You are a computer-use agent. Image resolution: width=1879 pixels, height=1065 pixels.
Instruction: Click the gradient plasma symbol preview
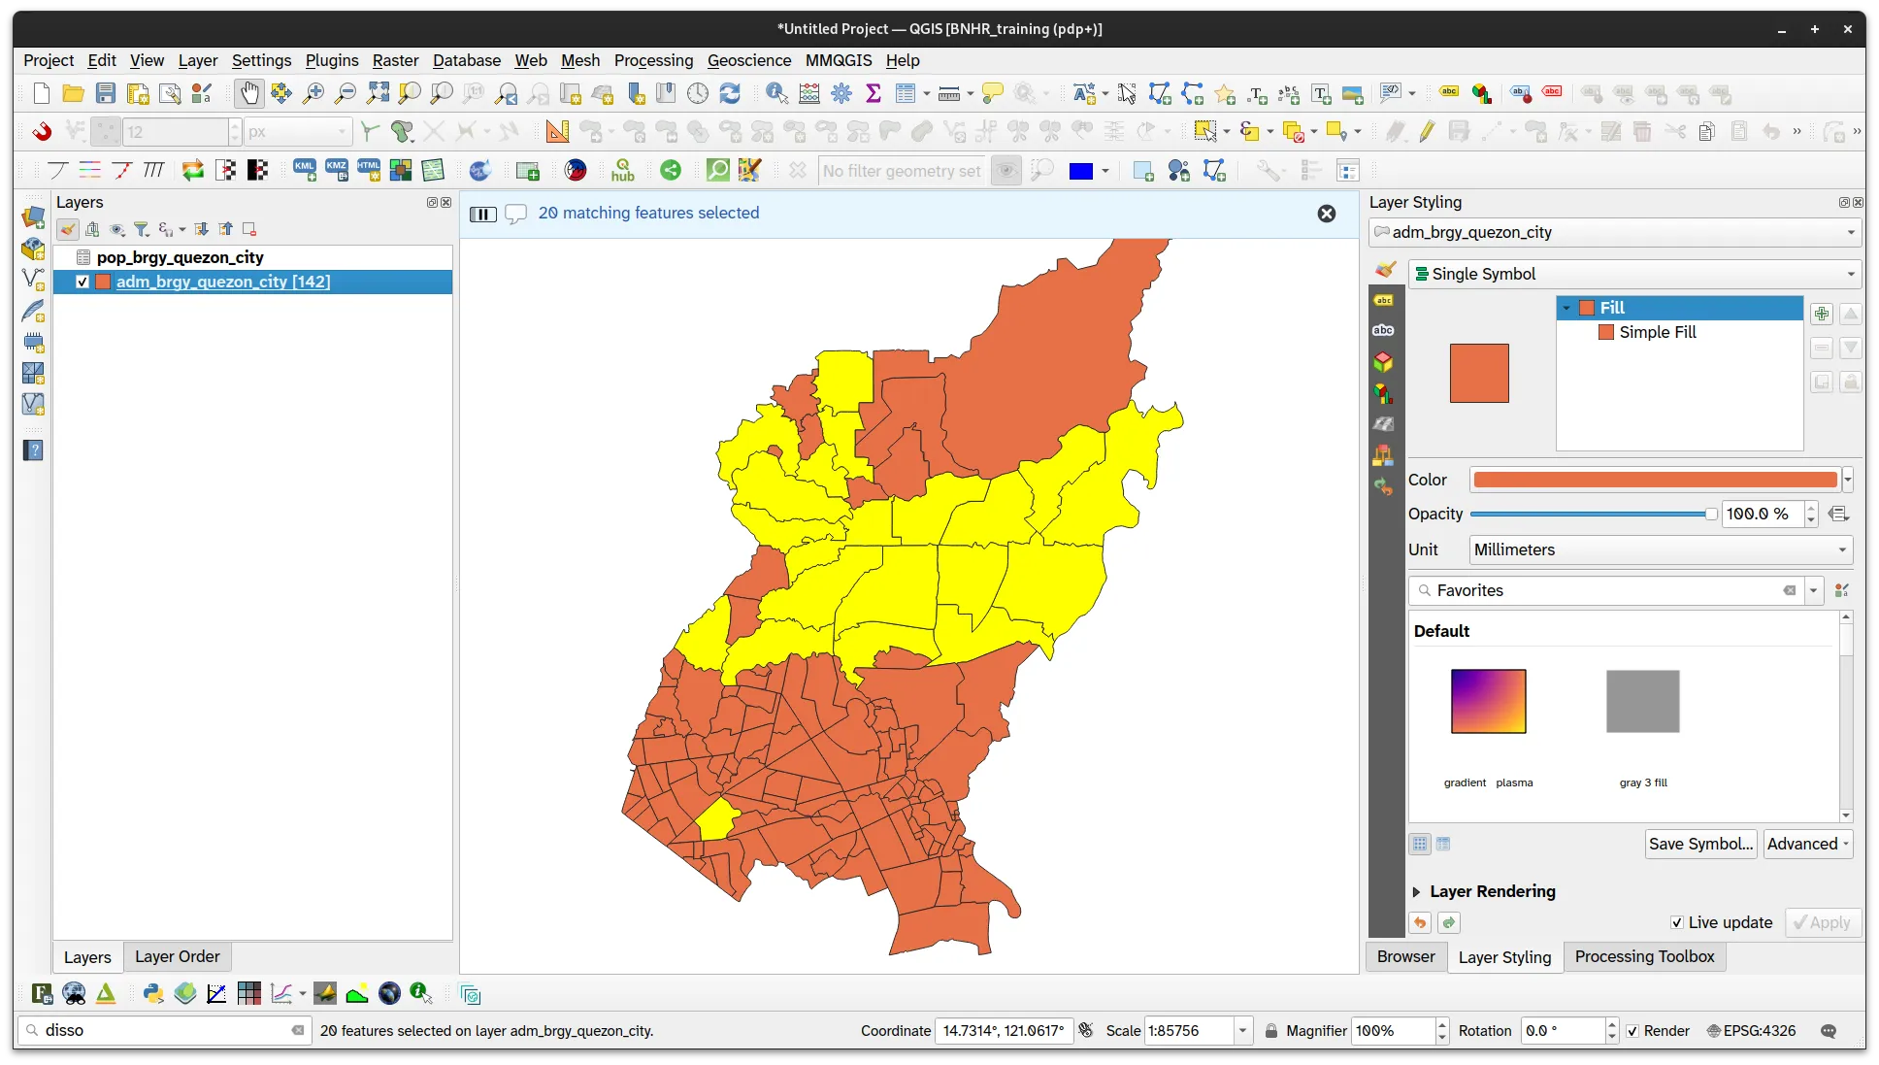[1488, 701]
